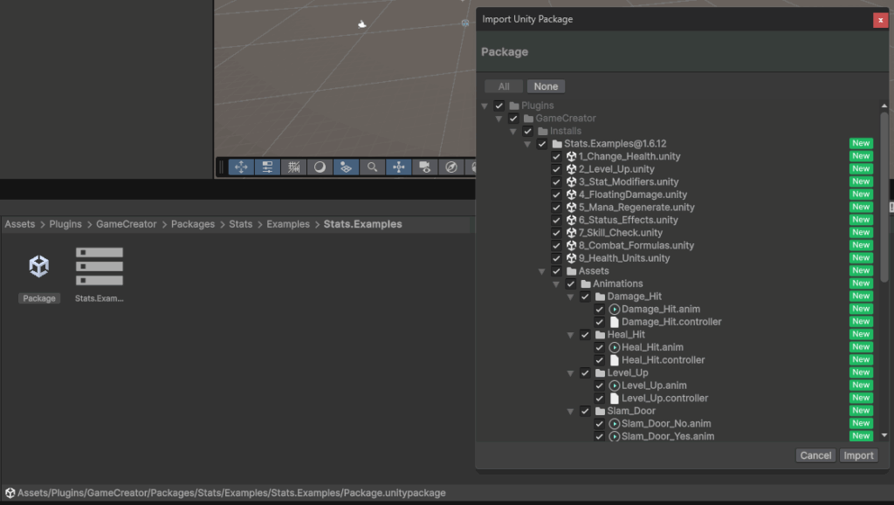Go to Packages in the Project breadcrumb
Screen dimensions: 894x505
tap(193, 224)
